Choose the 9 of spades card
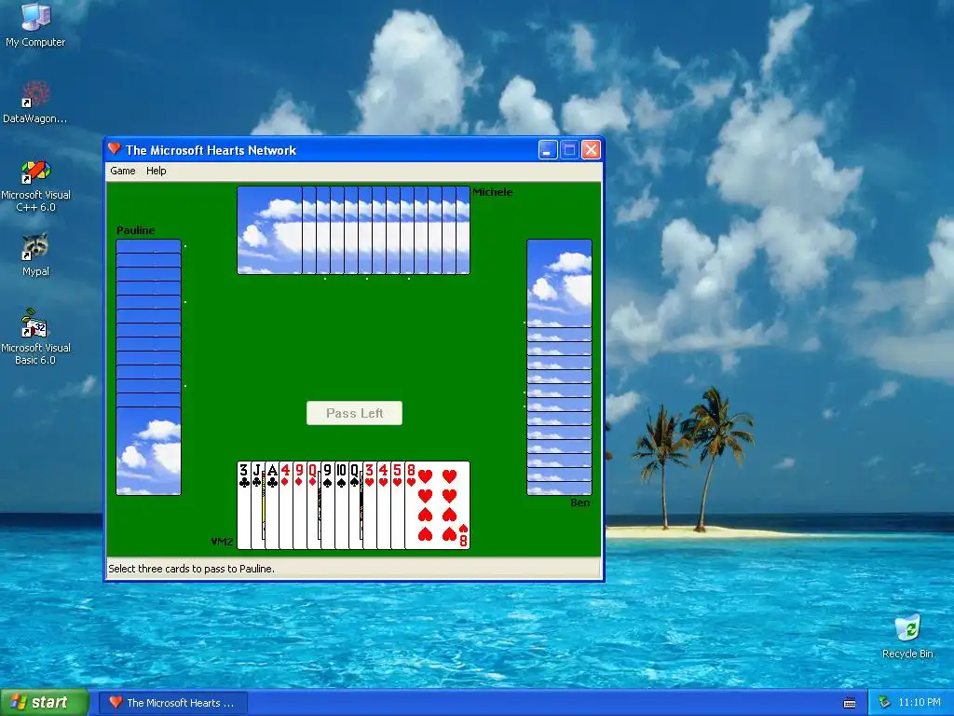954x716 pixels. [x=328, y=505]
